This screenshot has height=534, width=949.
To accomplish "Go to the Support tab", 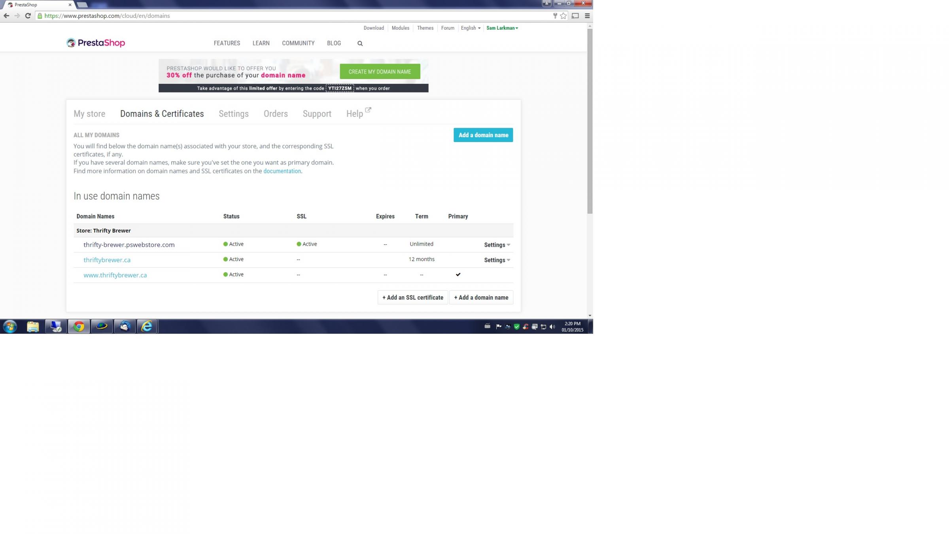I will [317, 114].
